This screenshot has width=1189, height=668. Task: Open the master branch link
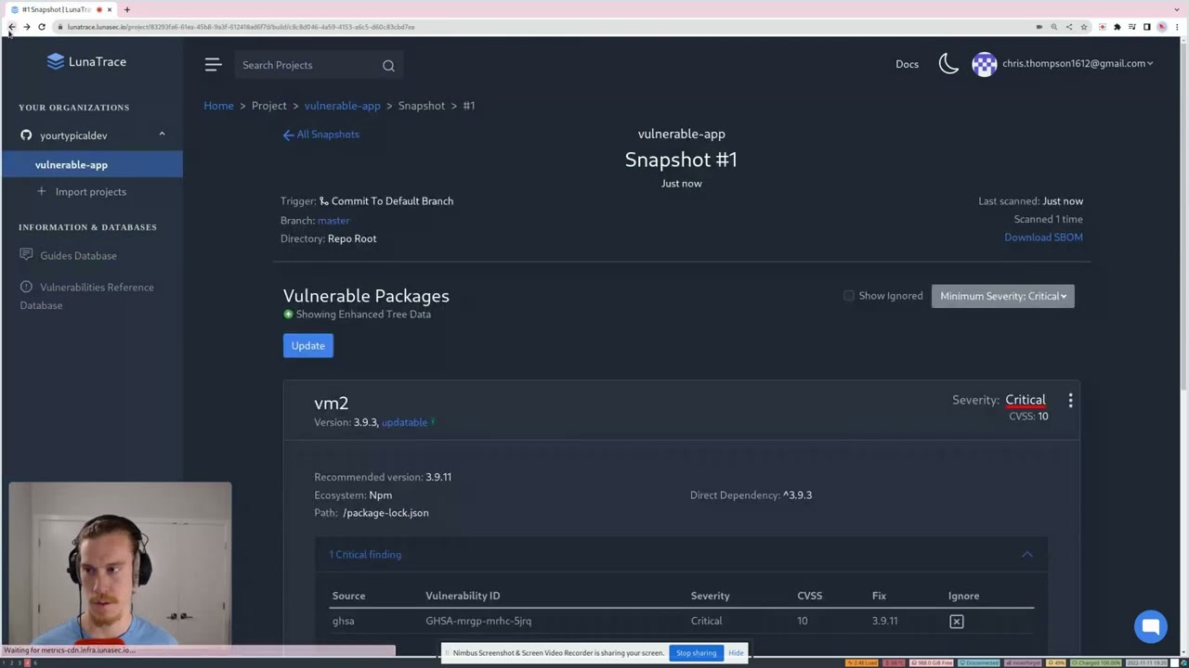(x=333, y=220)
